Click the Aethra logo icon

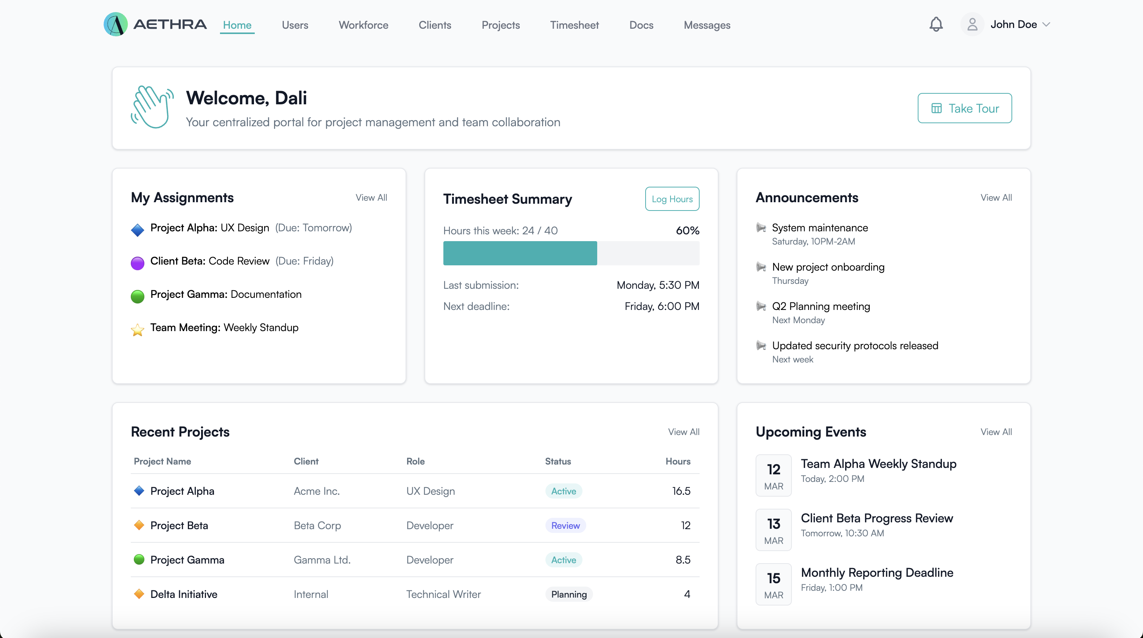click(115, 25)
